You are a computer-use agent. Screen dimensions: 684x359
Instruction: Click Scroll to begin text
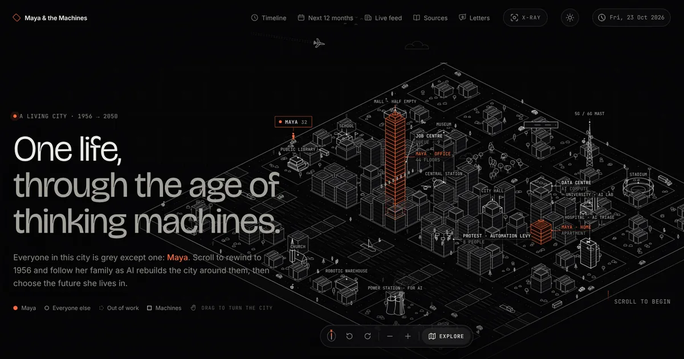(x=642, y=301)
